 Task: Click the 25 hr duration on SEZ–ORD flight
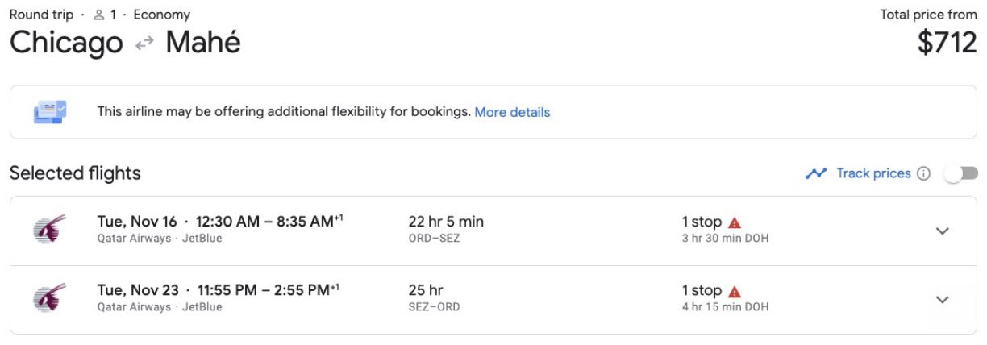coord(426,290)
